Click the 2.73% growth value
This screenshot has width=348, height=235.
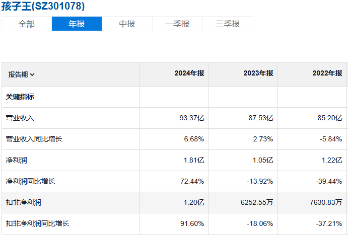click(263, 139)
